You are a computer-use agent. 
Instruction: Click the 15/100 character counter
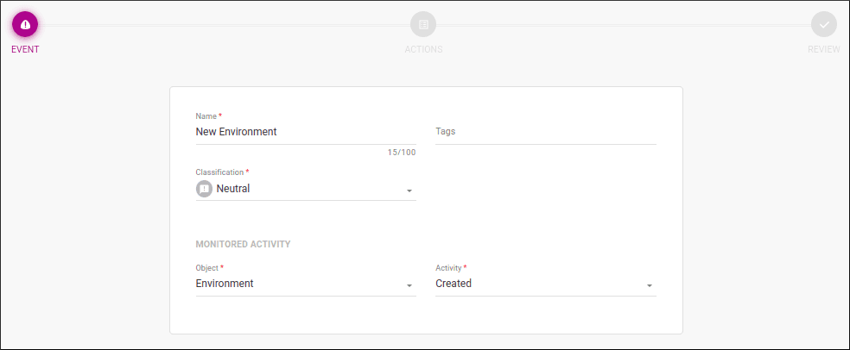tap(401, 153)
